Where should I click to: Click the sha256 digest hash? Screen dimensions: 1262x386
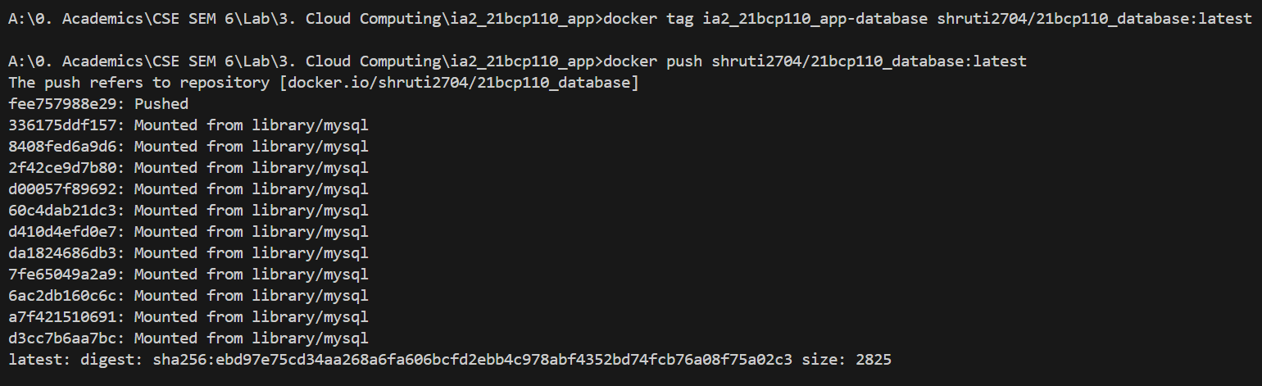click(482, 360)
